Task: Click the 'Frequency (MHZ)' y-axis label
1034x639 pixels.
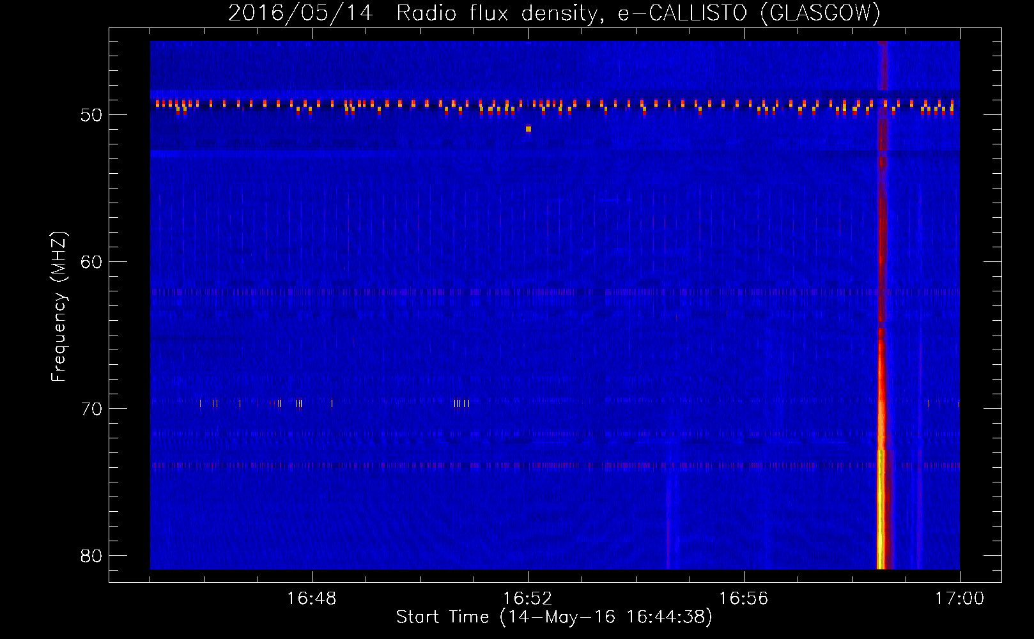Action: point(58,306)
